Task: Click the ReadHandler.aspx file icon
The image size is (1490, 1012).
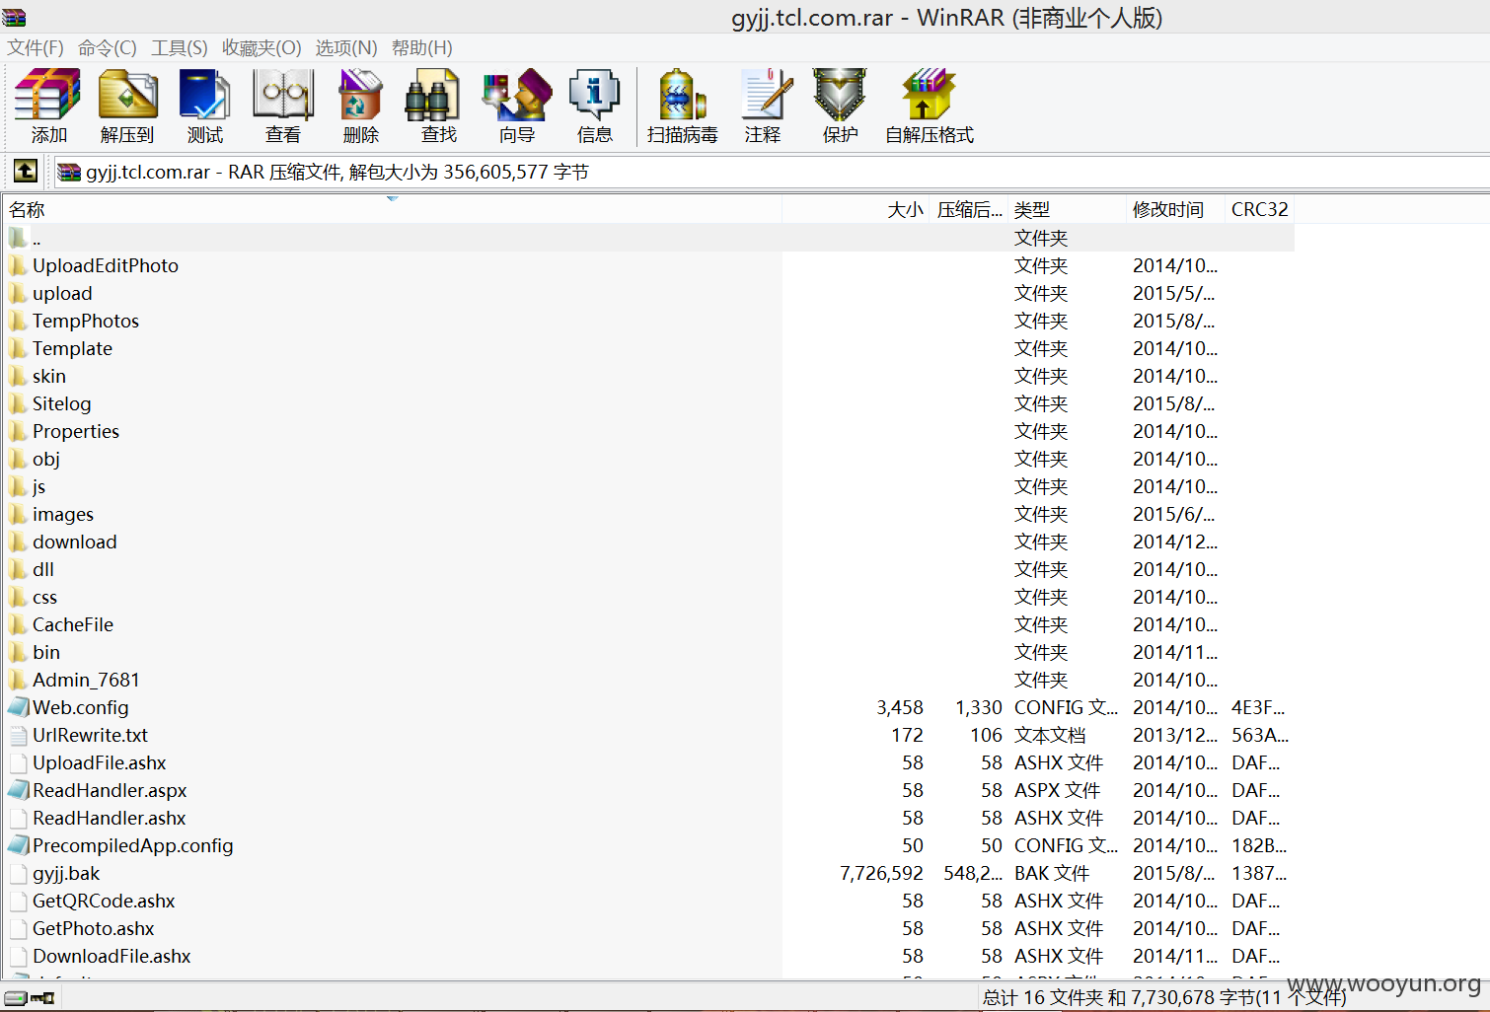Action: 19,790
